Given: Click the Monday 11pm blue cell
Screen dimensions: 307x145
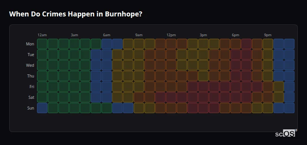Looking at the screenshot, I should point(289,44).
